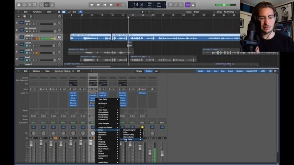The height and width of the screenshot is (165, 294).
Task: Toggle the Aux channel strip filter
Action: coord(215,71)
